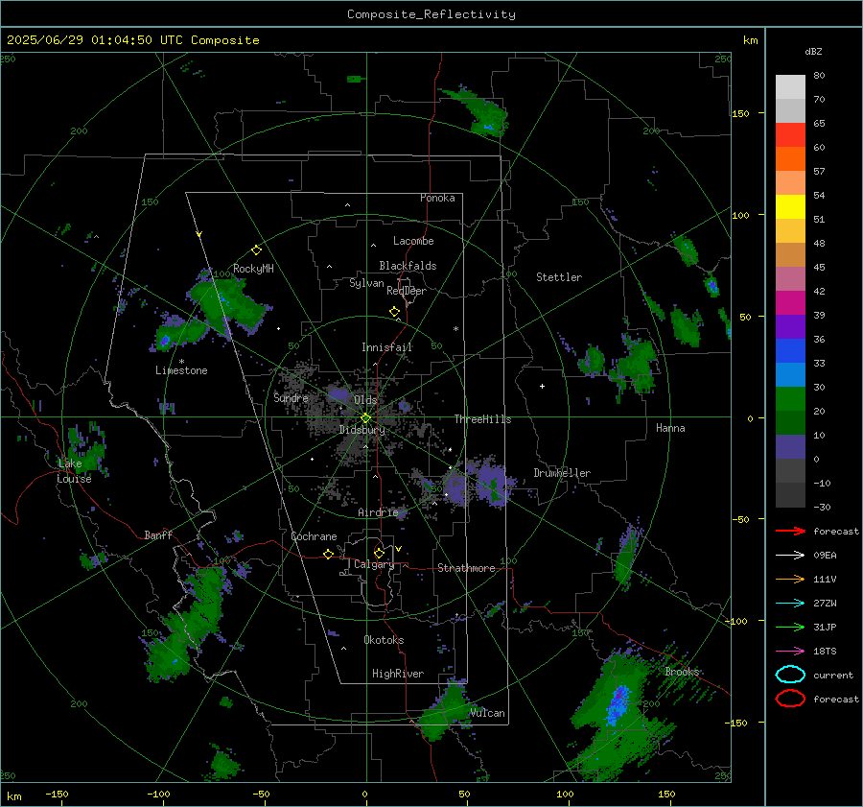Click the yellow diamond marker below Cochrane
The height and width of the screenshot is (807, 863).
(328, 554)
